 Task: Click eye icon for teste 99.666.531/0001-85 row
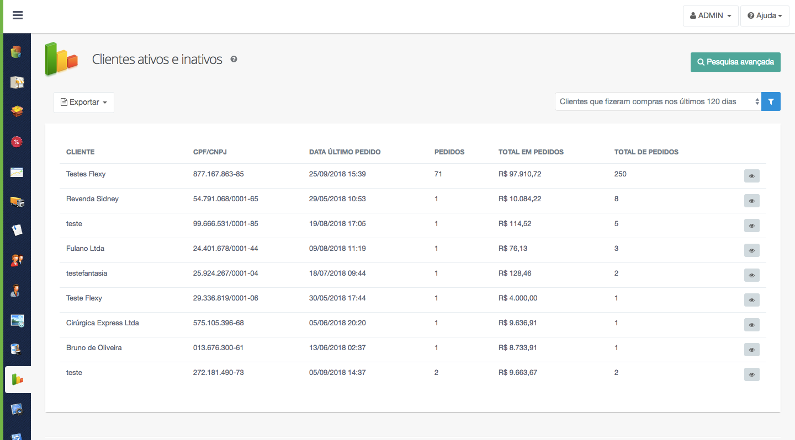click(x=751, y=226)
